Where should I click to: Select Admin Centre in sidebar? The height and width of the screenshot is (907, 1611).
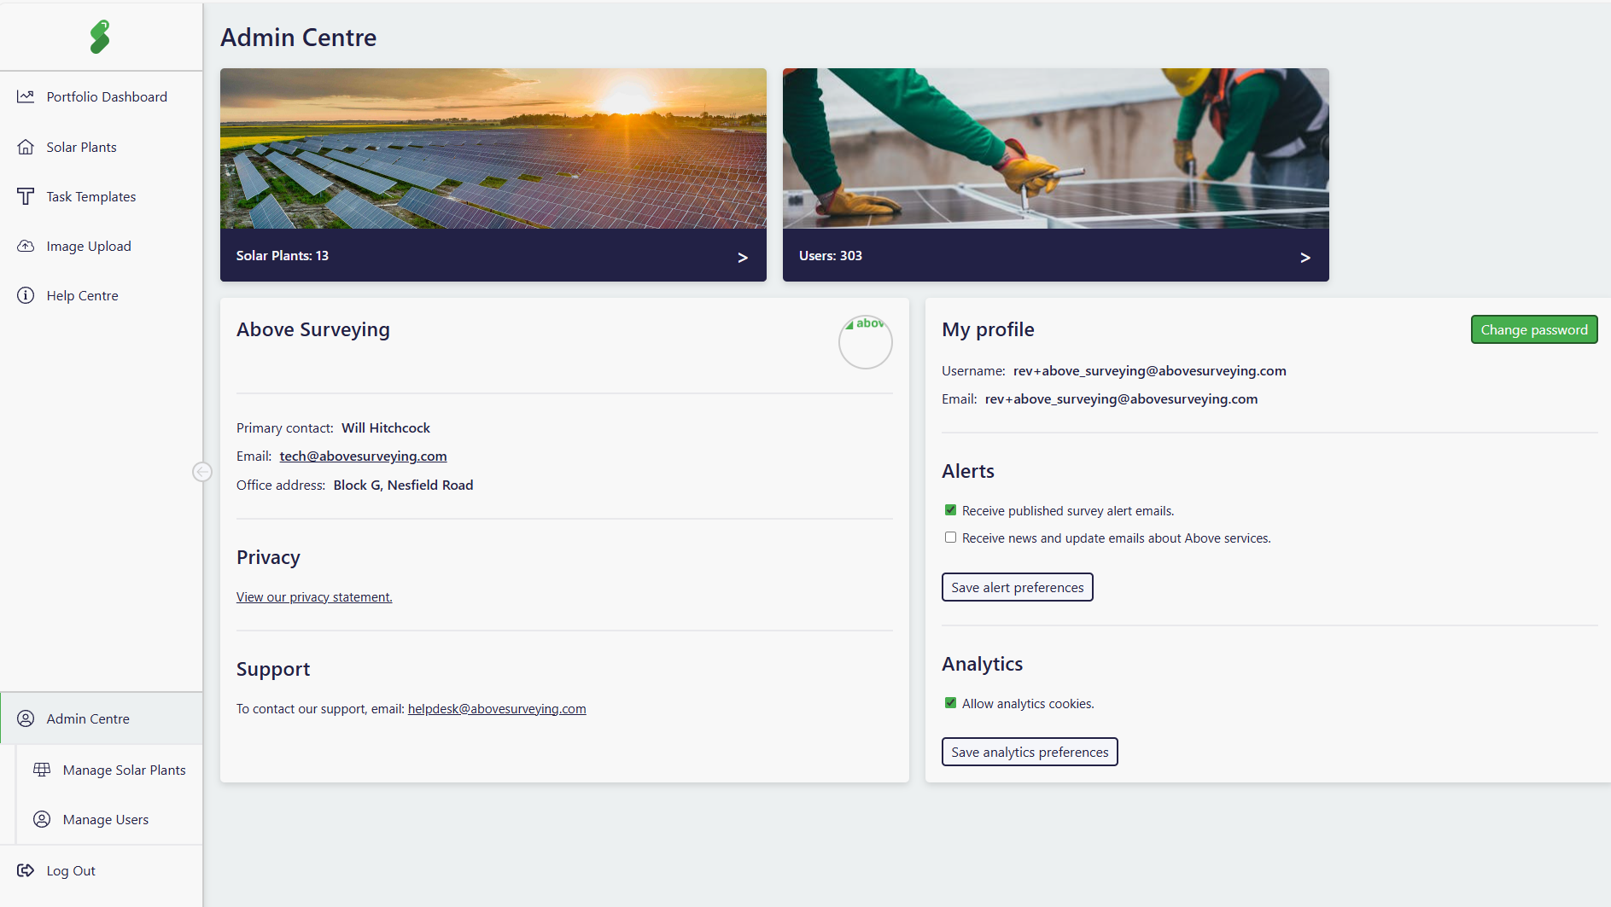click(88, 718)
